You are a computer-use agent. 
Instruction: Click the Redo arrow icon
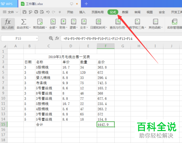[x=54, y=12]
